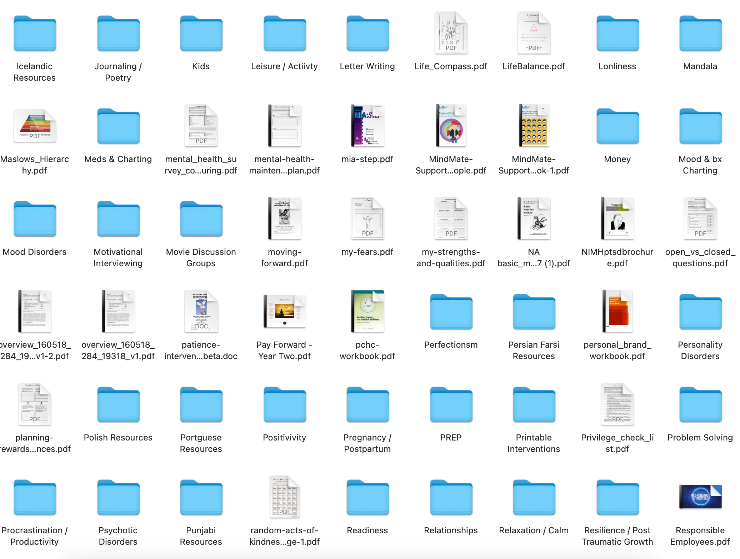Select NIMHptsdbrochure.pdf file
Viewport: 740px width, 559px height.
617,218
